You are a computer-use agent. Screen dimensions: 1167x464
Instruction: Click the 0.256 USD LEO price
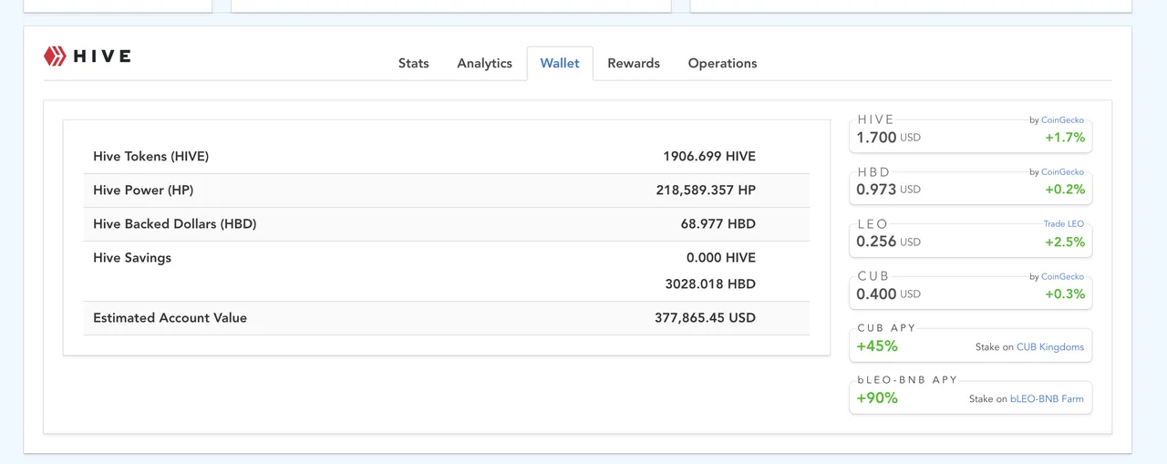pyautogui.click(x=888, y=242)
